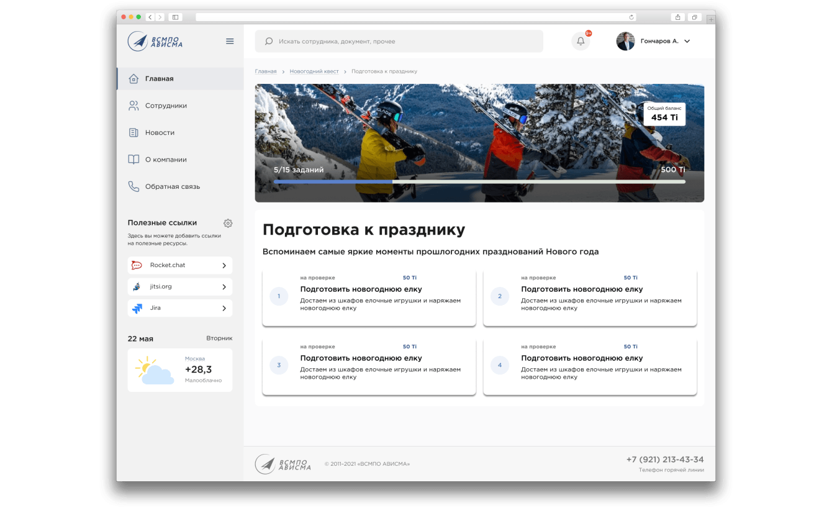Click the "Полезные ссылки" section heading
This screenshot has width=832, height=508.
pyautogui.click(x=162, y=223)
